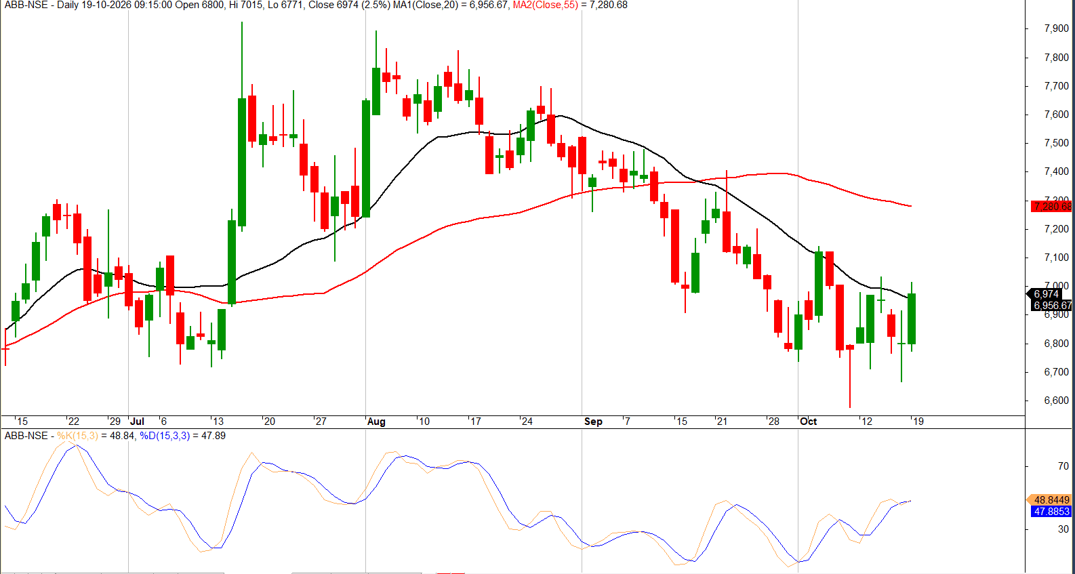
Task: Select the '20 date axis label
Action: tap(268, 422)
